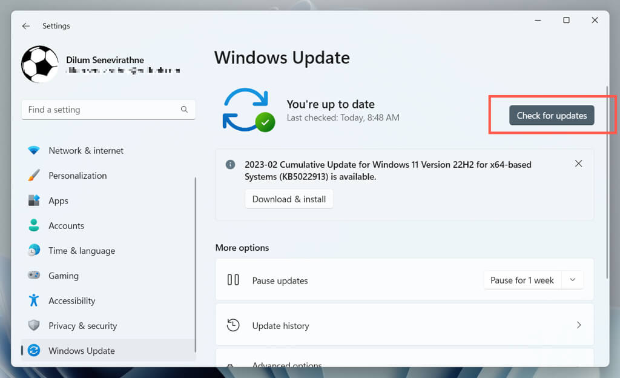Dismiss the cumulative update notice
Screen dimensions: 620x378
tap(578, 164)
